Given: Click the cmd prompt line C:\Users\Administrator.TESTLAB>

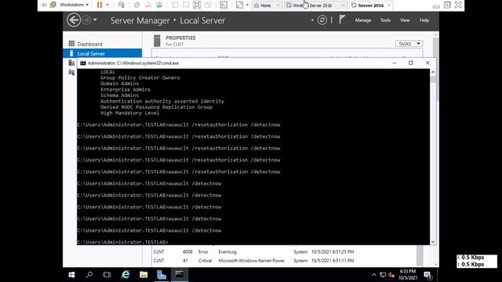Looking at the screenshot, I should (122, 242).
